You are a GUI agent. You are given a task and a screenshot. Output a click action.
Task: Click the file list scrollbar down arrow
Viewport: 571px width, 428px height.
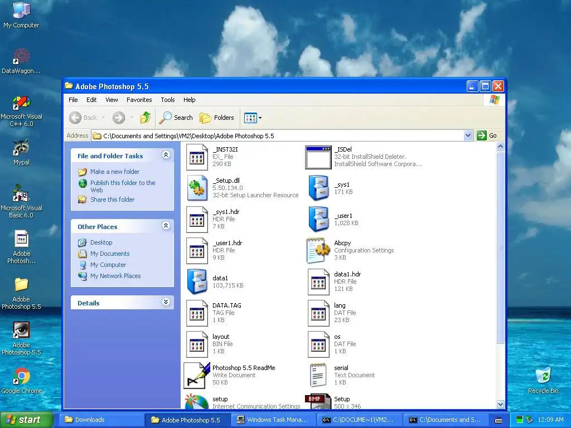(500, 404)
